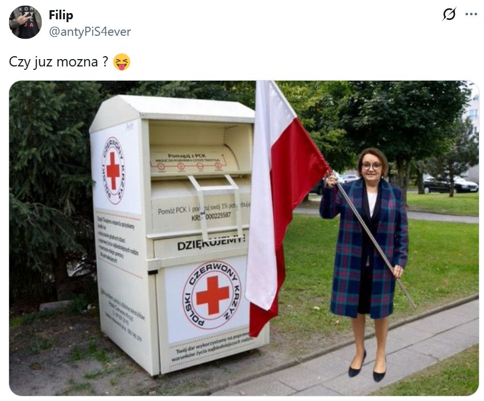484x401 pixels.
Task: Click the flagpole held by the woman
Action: click(373, 240)
